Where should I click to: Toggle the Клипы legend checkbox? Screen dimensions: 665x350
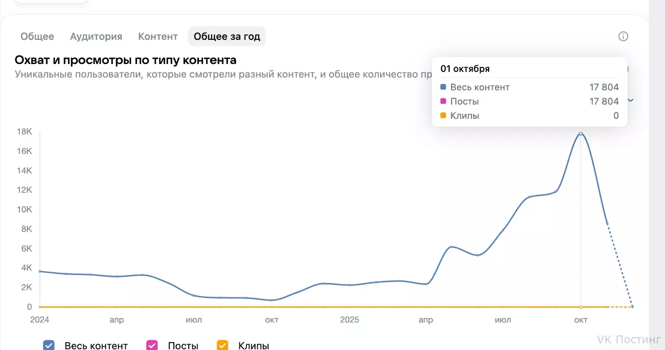pyautogui.click(x=222, y=345)
